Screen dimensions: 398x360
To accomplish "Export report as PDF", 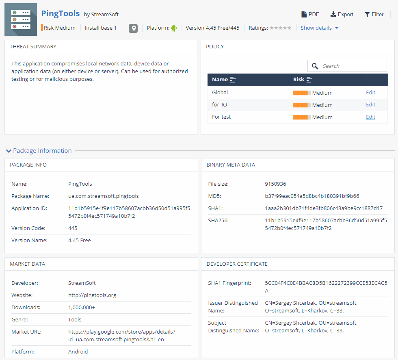I will (x=310, y=15).
